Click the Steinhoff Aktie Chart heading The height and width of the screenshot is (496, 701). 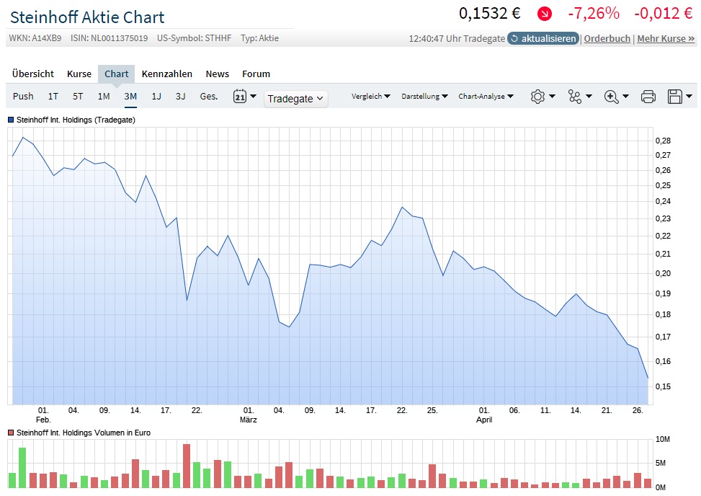click(87, 17)
